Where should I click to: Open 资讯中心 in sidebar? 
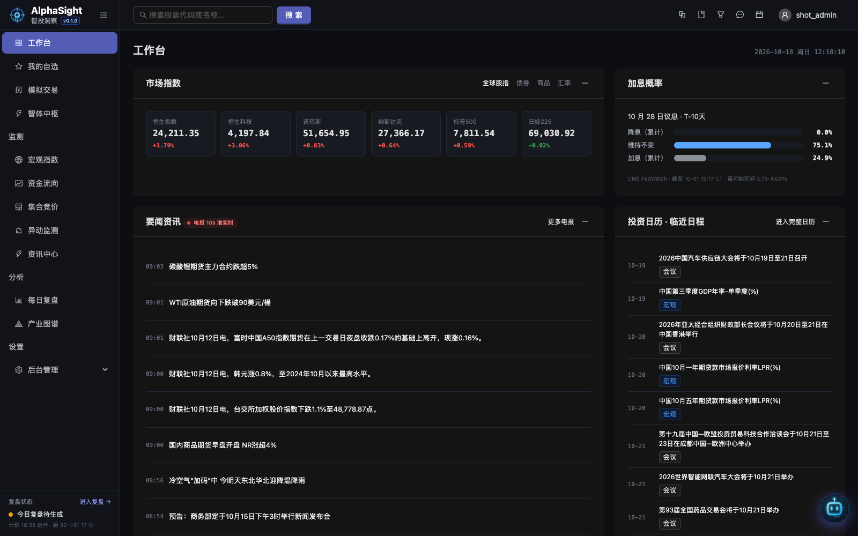[60, 254]
